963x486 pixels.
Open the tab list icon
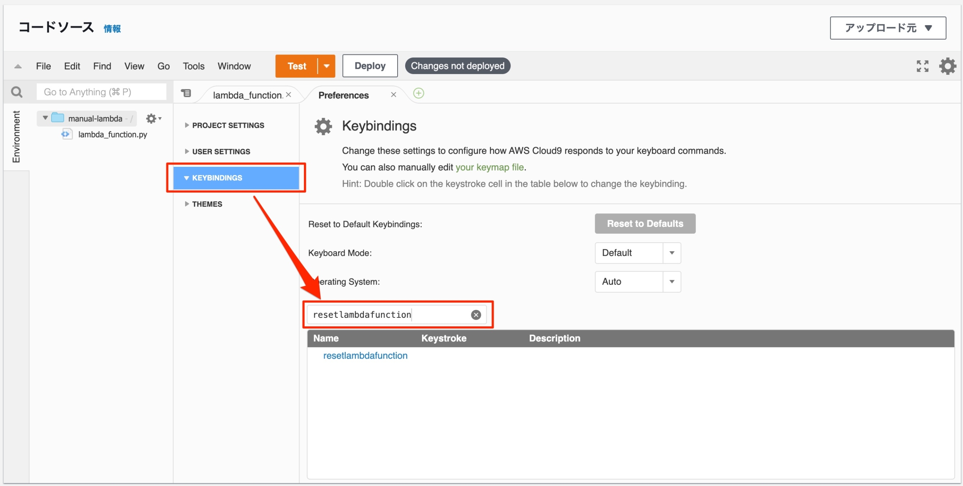(x=186, y=93)
